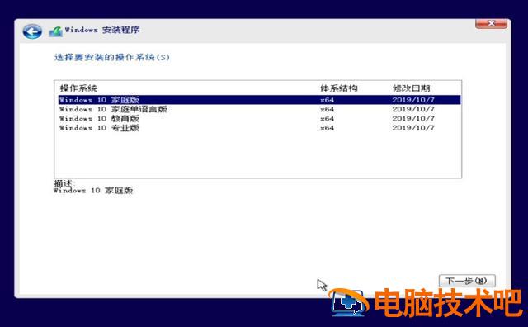
Task: Click x64 in the 专业版 row
Action: point(327,129)
